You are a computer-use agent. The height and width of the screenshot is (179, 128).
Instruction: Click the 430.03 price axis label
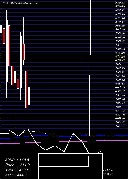(120, 99)
